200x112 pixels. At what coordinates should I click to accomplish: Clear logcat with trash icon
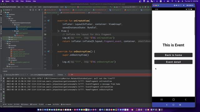coord(3,78)
